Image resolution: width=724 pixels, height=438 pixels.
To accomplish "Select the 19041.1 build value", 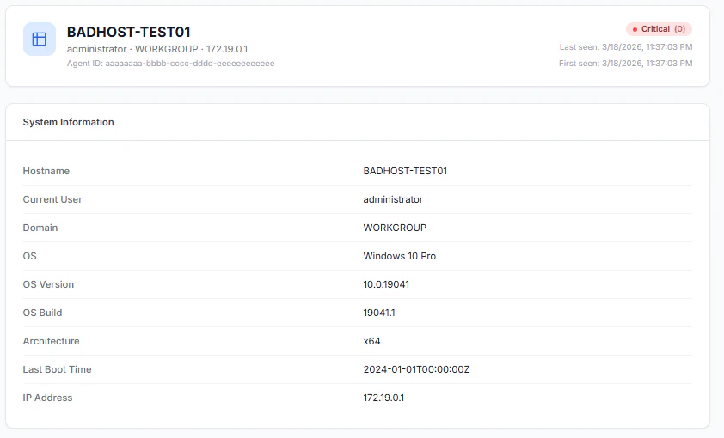I will tap(379, 313).
